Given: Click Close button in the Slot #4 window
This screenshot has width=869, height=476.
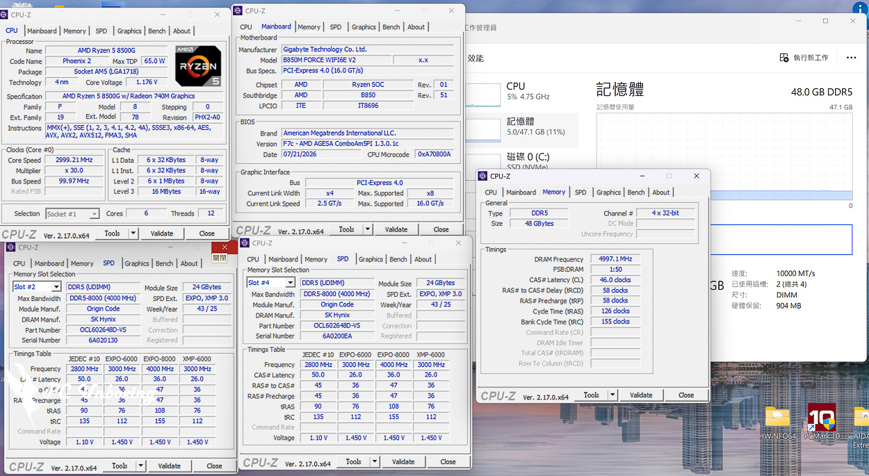Looking at the screenshot, I should pos(448,461).
